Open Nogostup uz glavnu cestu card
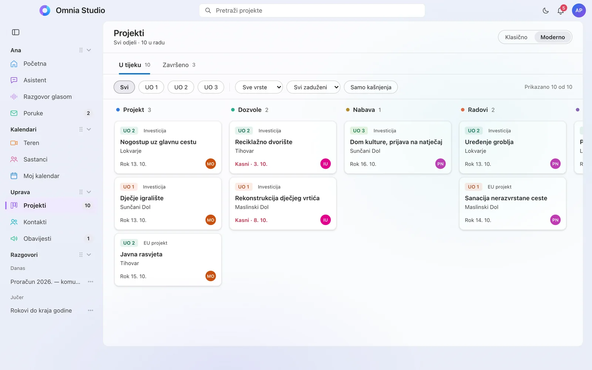Image resolution: width=592 pixels, height=370 pixels. coord(168,147)
